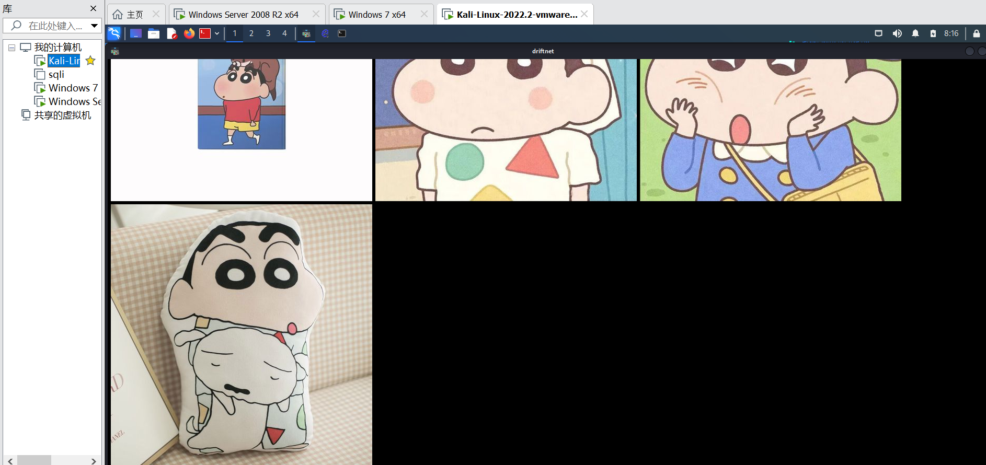Expand the terminal launcher dropdown arrow
The width and height of the screenshot is (986, 465).
[217, 33]
